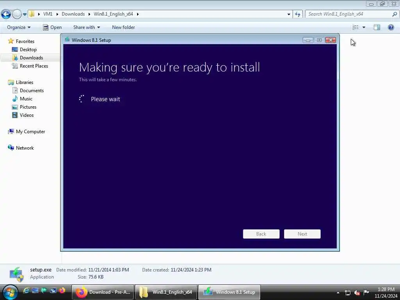Click the date modified value 11/21/2014 1:03 PM
400x300 pixels.
109,270
